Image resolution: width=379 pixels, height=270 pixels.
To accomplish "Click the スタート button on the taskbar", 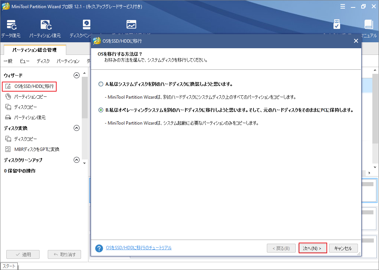I will tap(9, 266).
